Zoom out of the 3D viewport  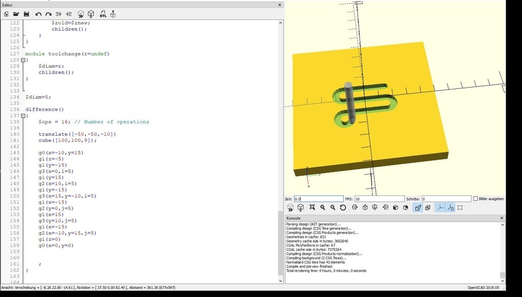click(x=333, y=207)
